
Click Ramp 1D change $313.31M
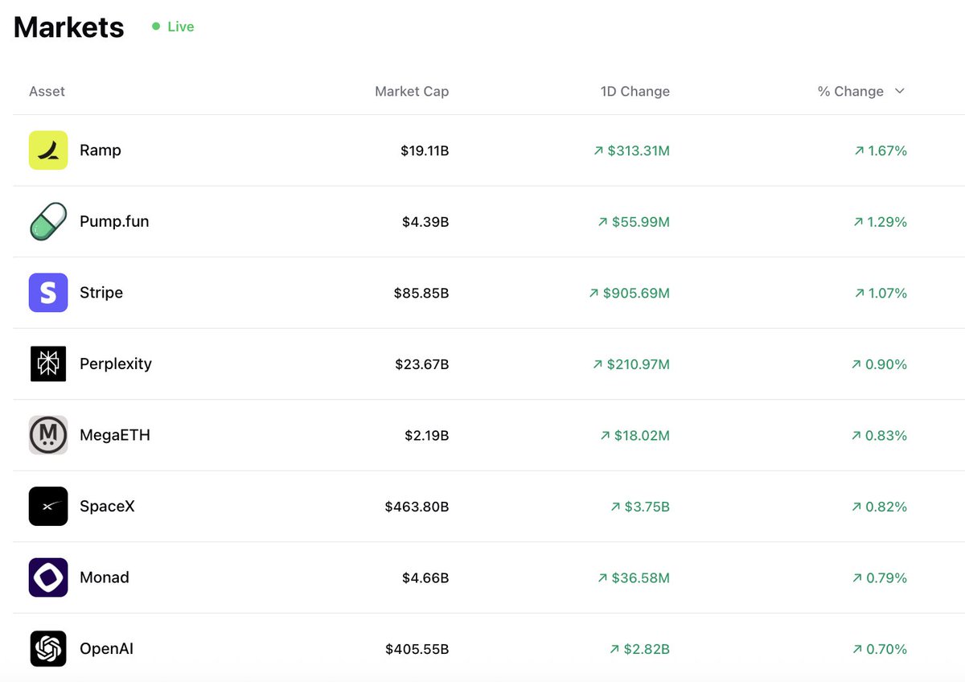631,150
